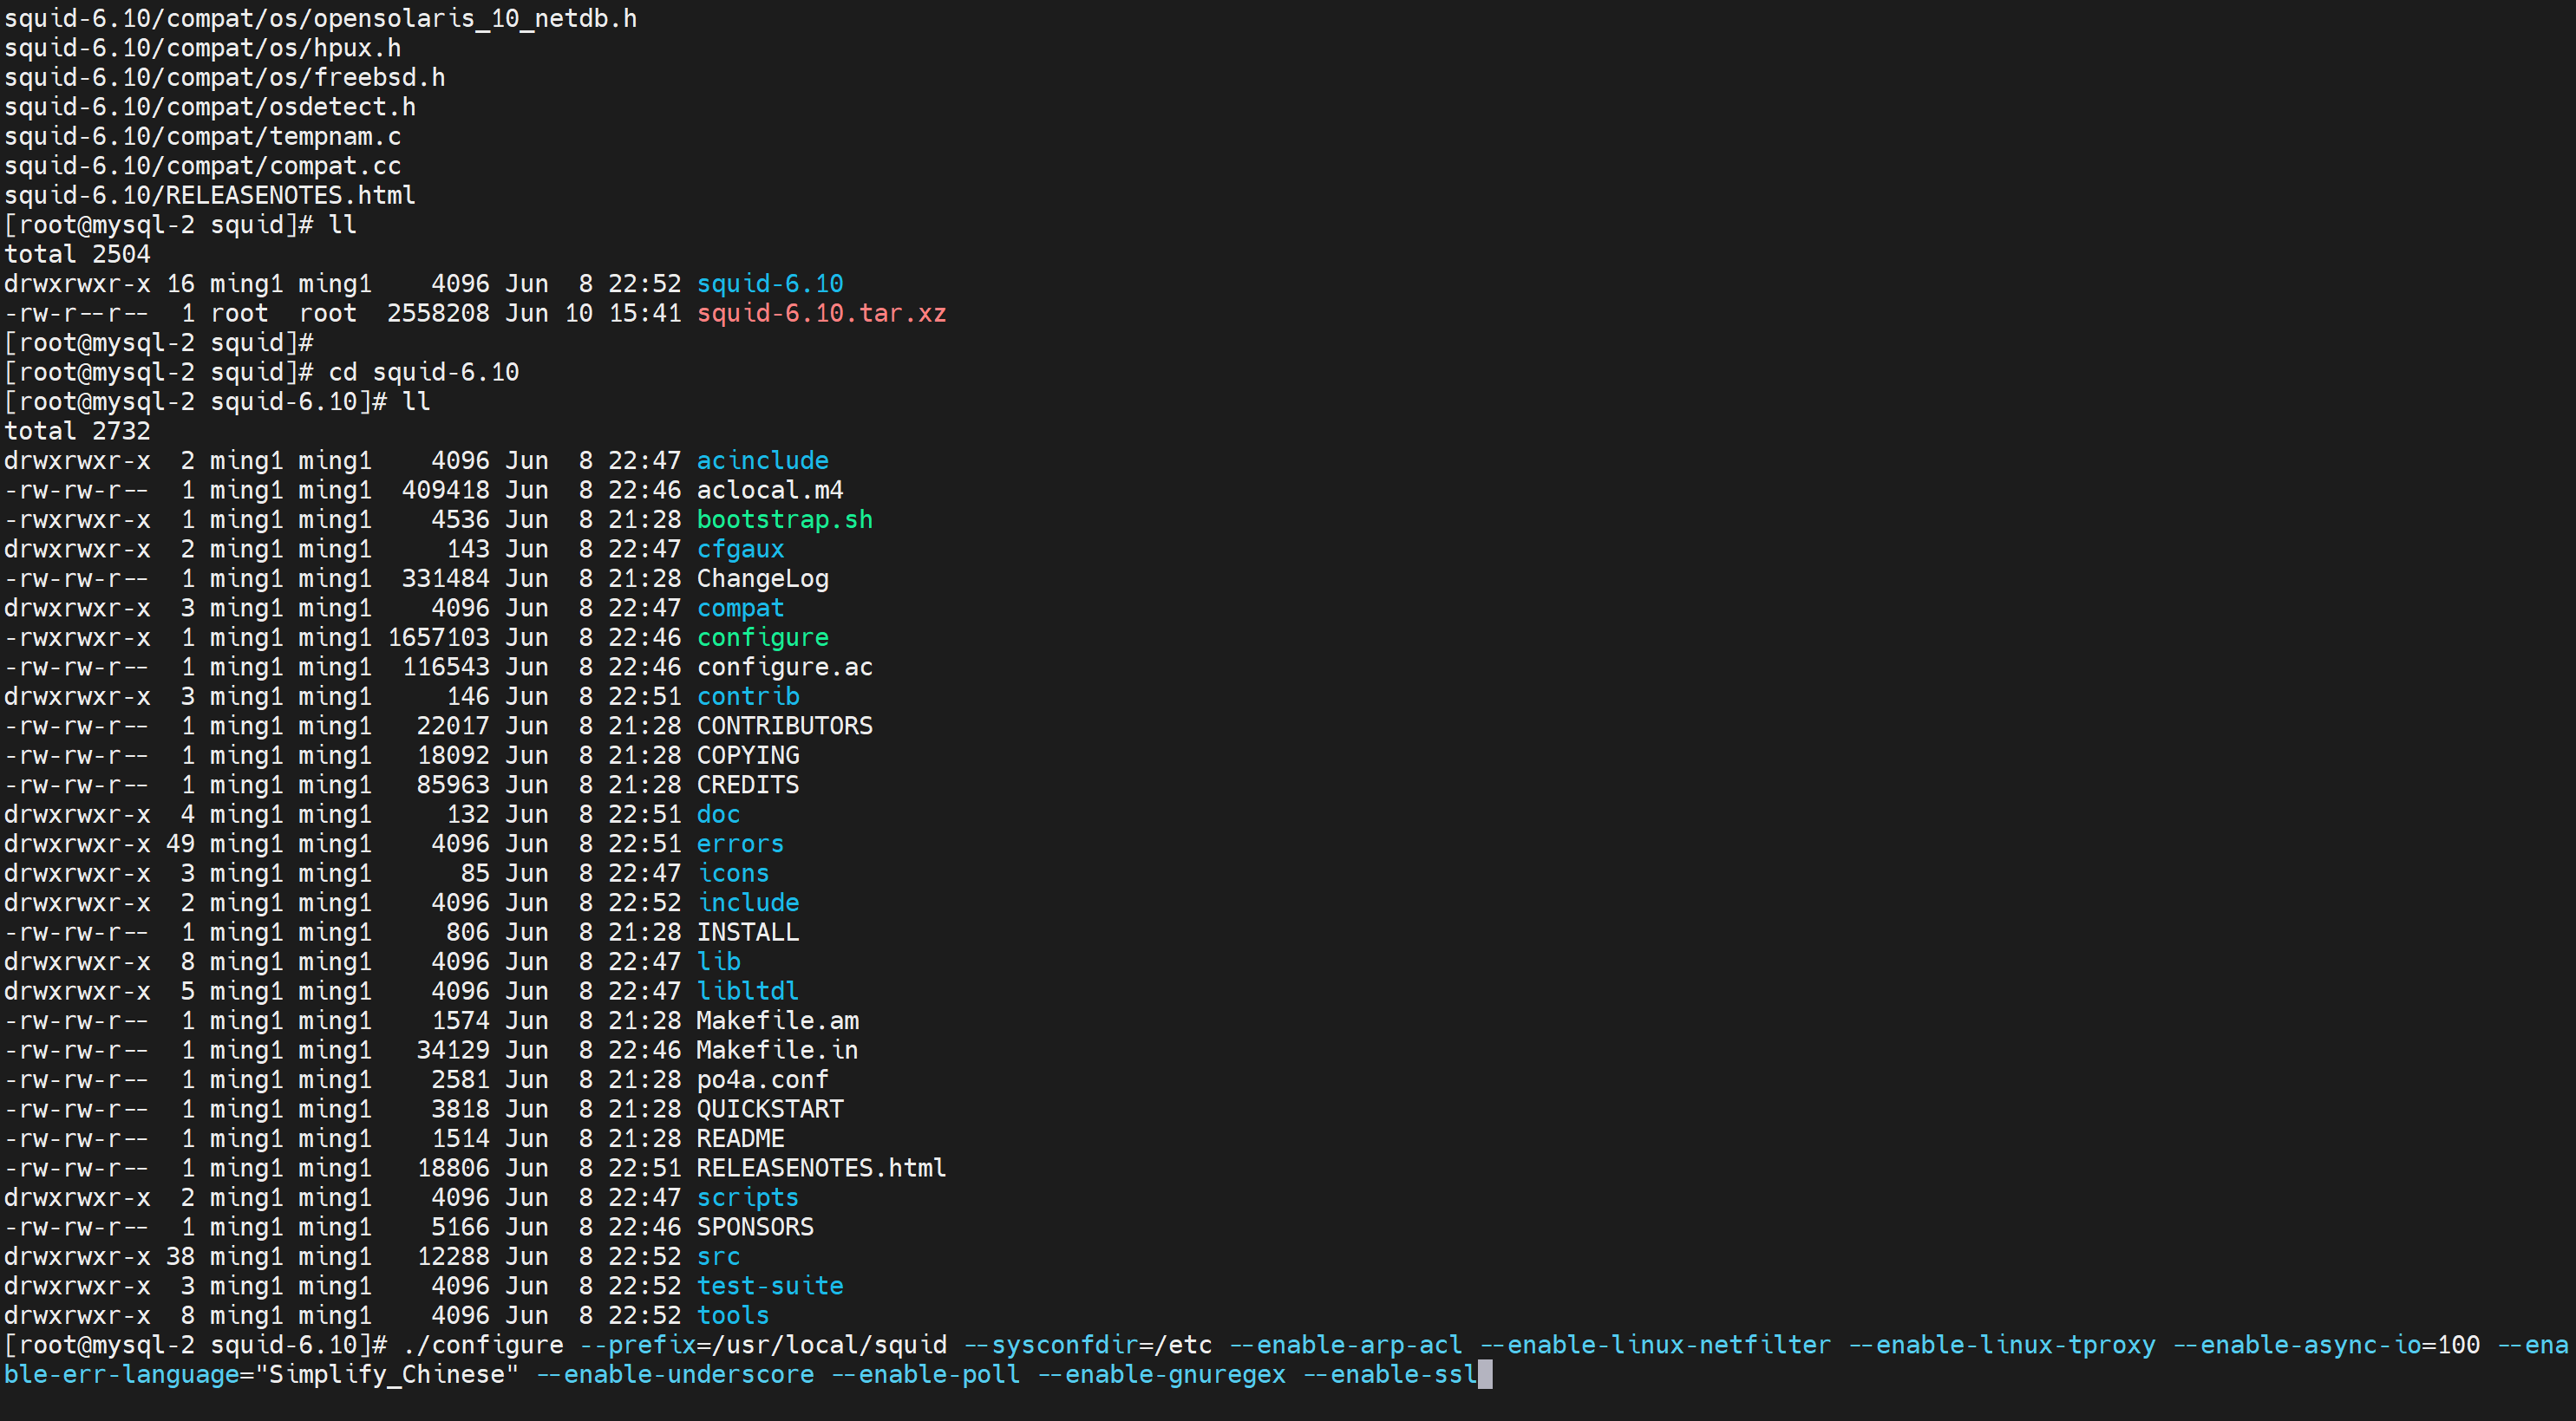Click the test-suite directory name

(769, 1286)
